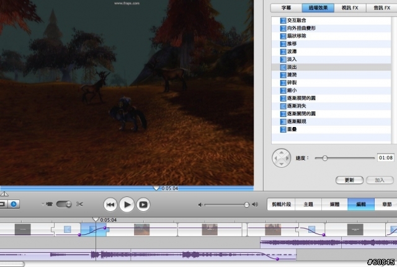397x267 pixels.
Task: Select the first gray title clip in timeline
Action: click(x=22, y=230)
